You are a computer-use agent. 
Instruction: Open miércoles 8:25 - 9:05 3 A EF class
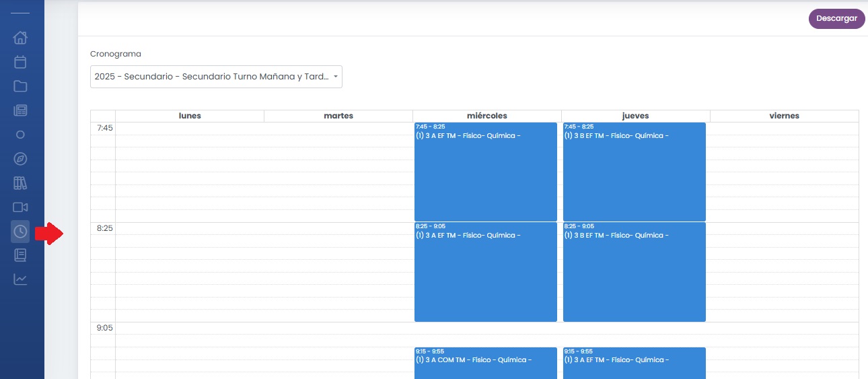coord(486,272)
